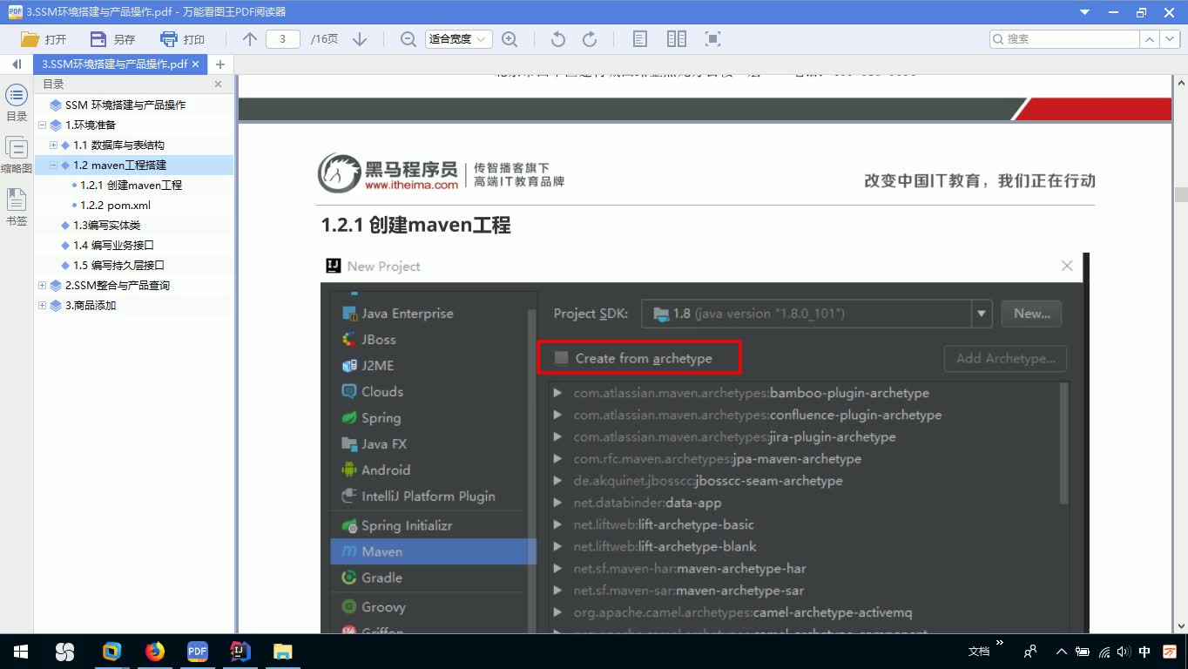Collapse the 1.环境准备 outline node
1188x669 pixels.
pos(42,125)
